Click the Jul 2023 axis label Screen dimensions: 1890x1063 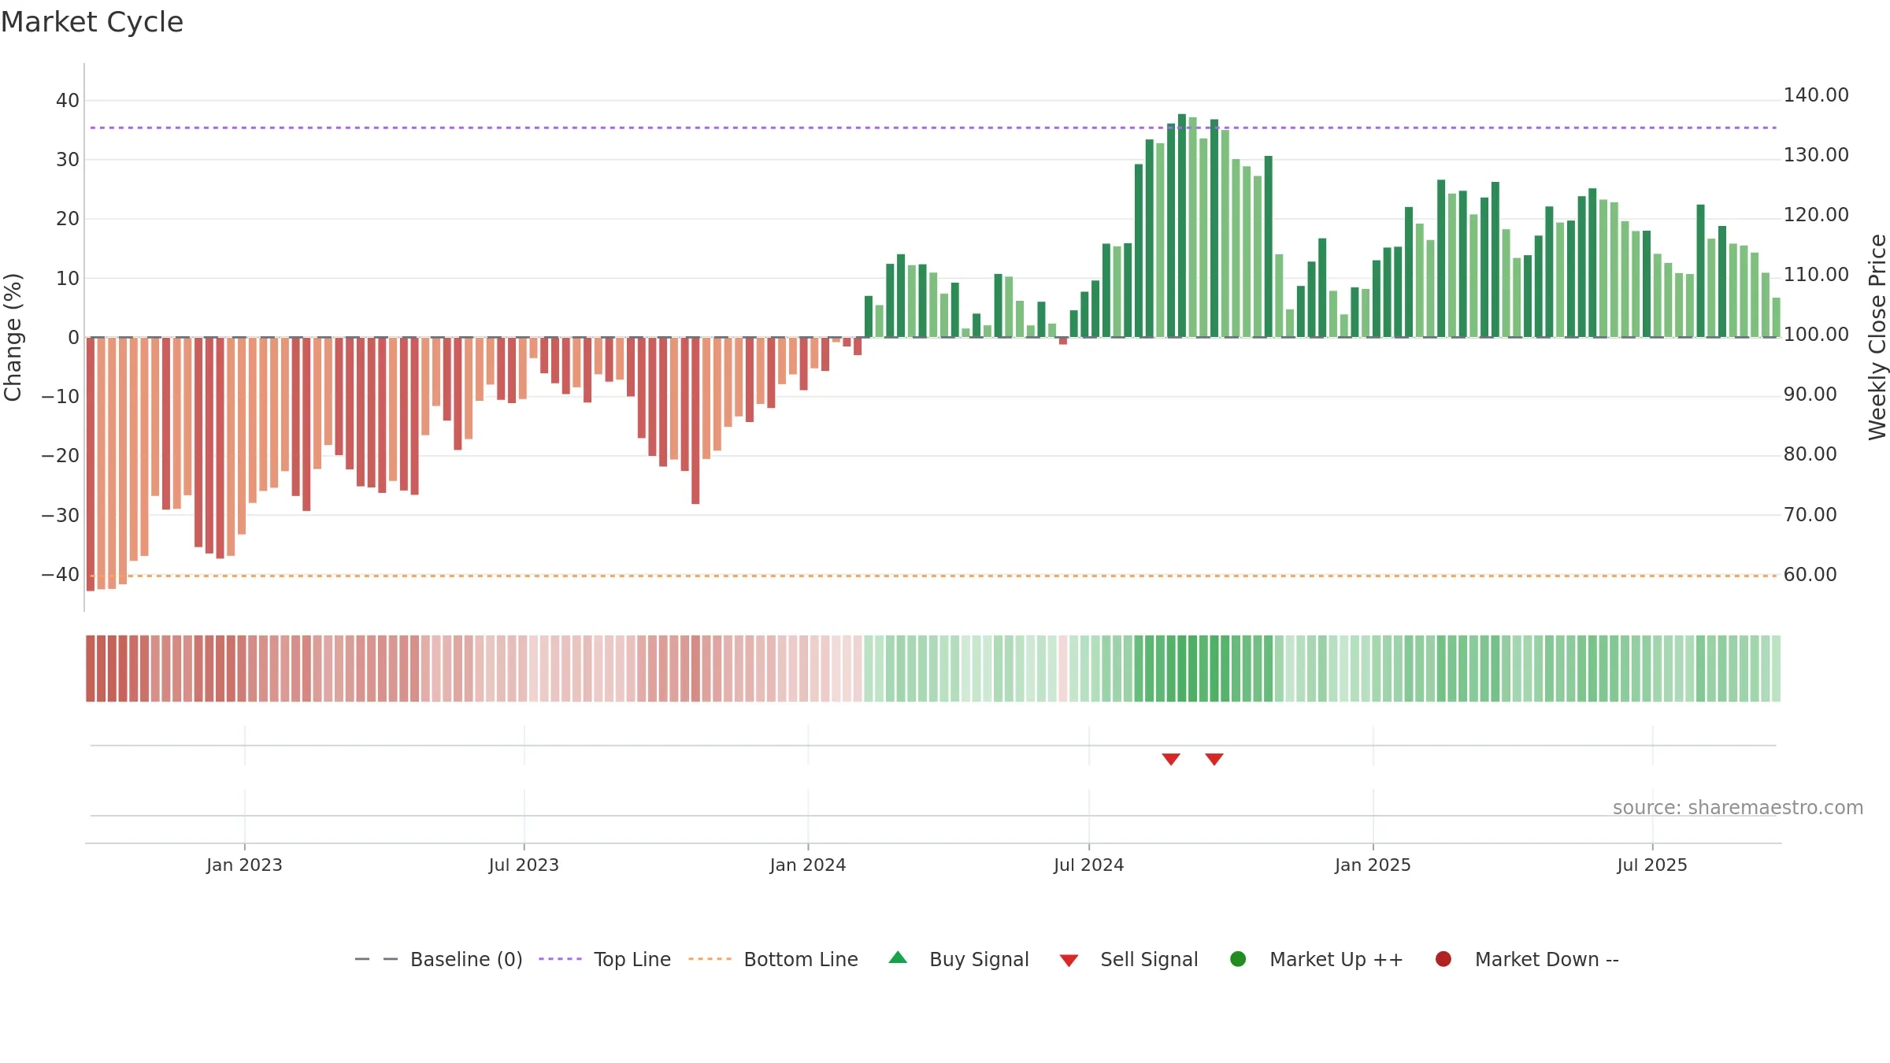(524, 865)
